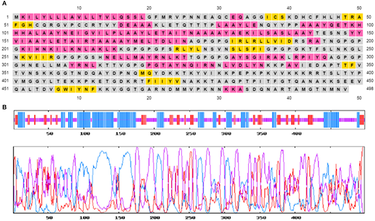The image size is (375, 221).
Task: Click the sequence end number 498
Action: point(369,89)
